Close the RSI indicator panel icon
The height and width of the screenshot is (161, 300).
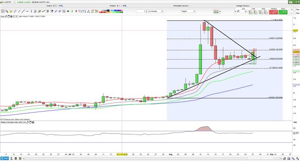pos(33,122)
